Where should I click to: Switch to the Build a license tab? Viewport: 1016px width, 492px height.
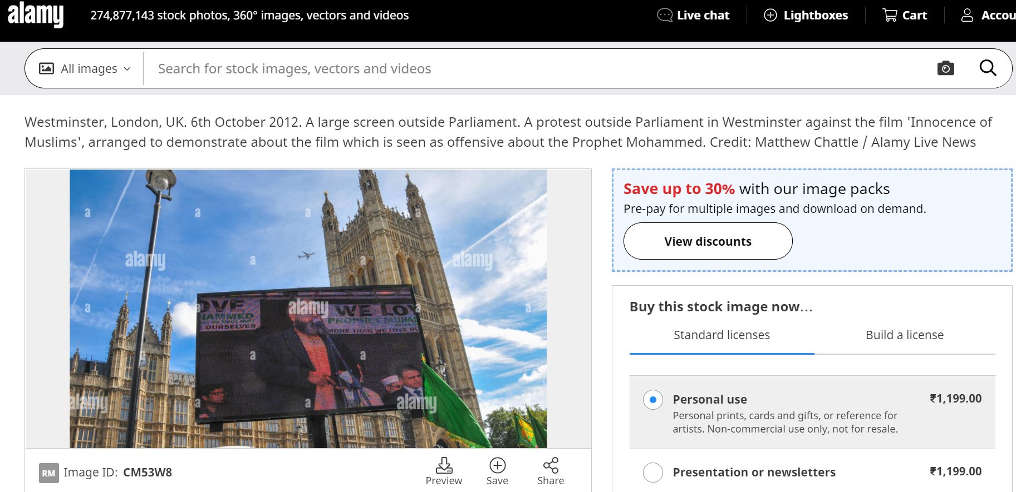[x=905, y=335]
